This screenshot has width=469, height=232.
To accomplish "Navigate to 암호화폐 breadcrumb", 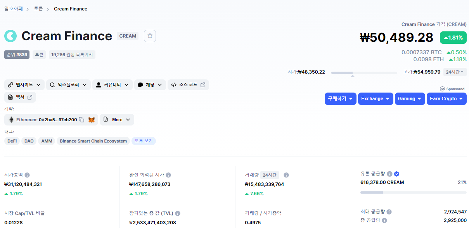I will point(14,9).
